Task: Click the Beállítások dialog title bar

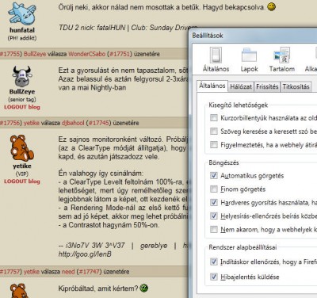Action: [253, 36]
